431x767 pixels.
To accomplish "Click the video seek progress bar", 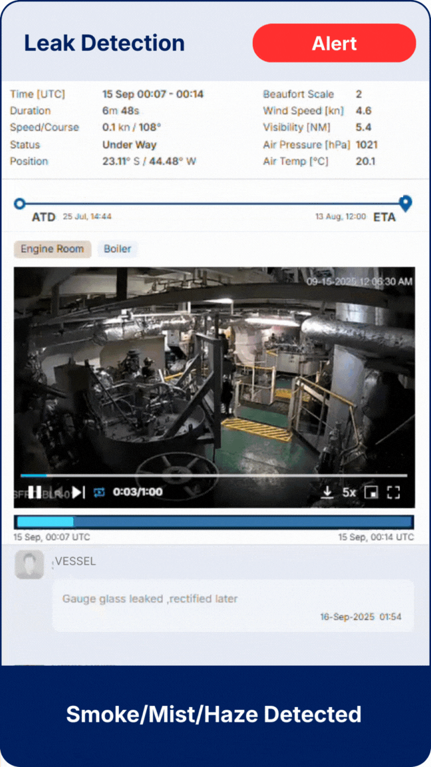I will [x=213, y=475].
